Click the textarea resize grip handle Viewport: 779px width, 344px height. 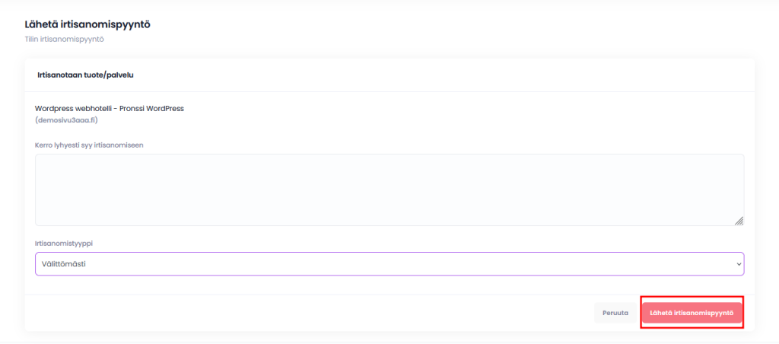point(739,221)
